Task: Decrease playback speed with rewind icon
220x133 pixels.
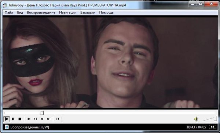Action: 35,119
